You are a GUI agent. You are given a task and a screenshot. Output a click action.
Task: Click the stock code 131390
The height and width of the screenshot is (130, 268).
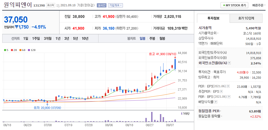pyautogui.click(x=39, y=5)
